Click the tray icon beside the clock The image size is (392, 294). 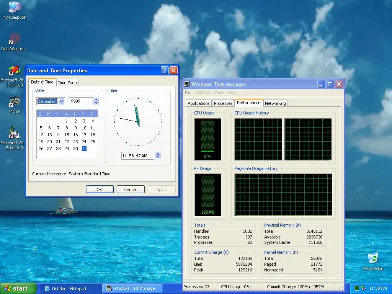364,288
